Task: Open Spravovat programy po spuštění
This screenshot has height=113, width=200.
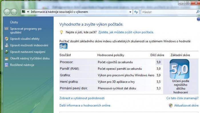Action: [26, 30]
